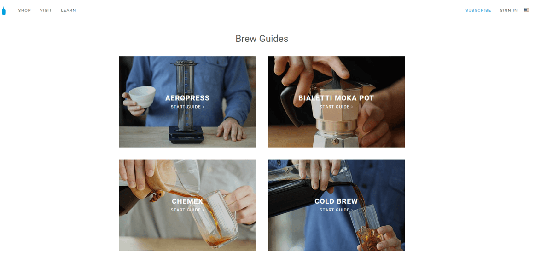
Task: Open the Learn menu
Action: click(x=68, y=11)
